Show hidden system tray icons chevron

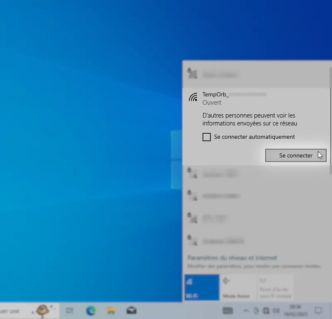[x=246, y=311]
